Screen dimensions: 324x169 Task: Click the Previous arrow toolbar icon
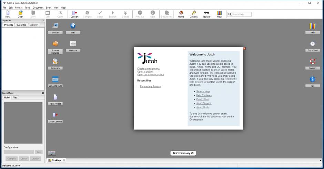coord(140,14)
